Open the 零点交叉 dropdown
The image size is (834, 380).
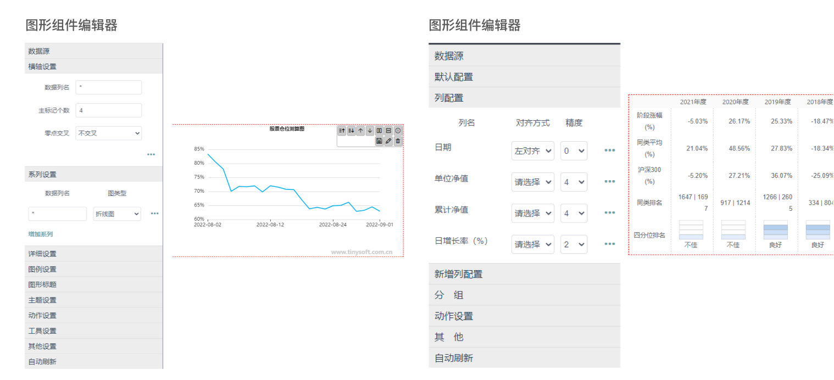[108, 133]
